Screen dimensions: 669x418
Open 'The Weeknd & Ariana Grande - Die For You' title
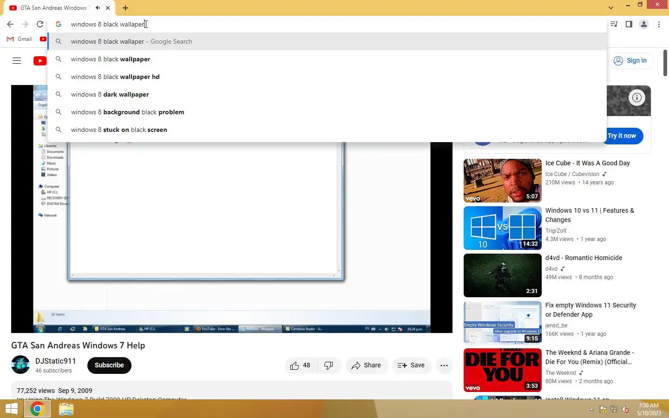(x=590, y=357)
